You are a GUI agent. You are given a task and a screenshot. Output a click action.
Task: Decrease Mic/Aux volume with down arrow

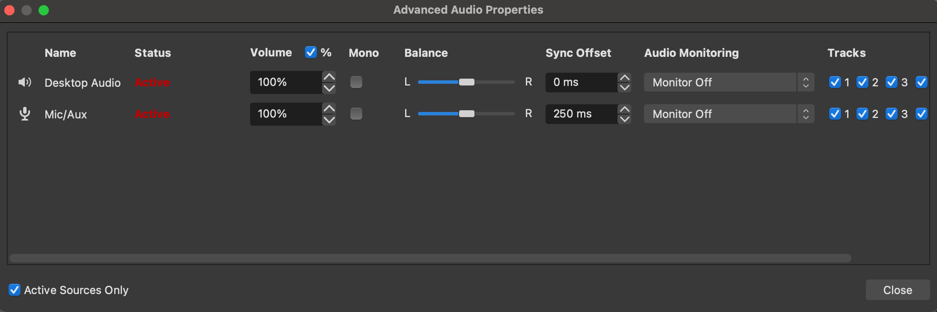(x=329, y=120)
